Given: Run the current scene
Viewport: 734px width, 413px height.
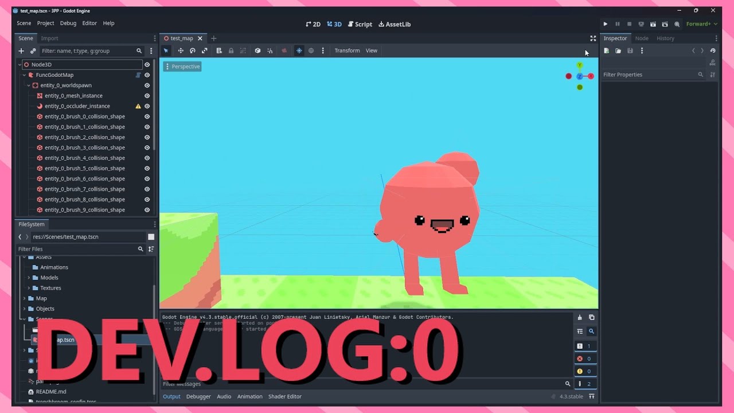Looking at the screenshot, I should (653, 24).
